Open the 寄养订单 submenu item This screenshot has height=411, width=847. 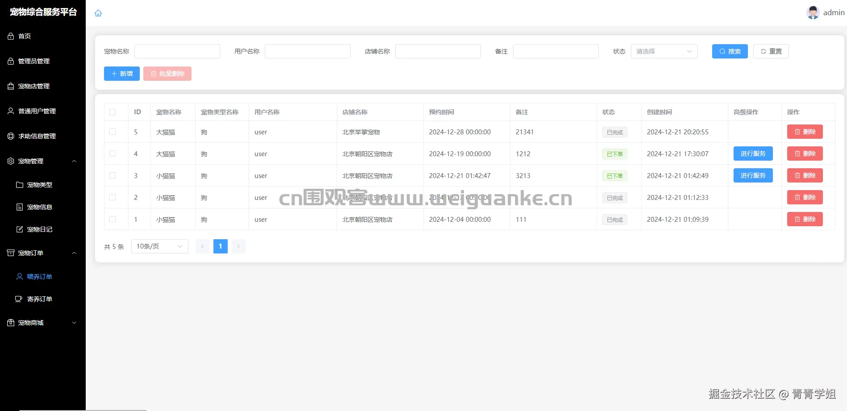tap(43, 299)
